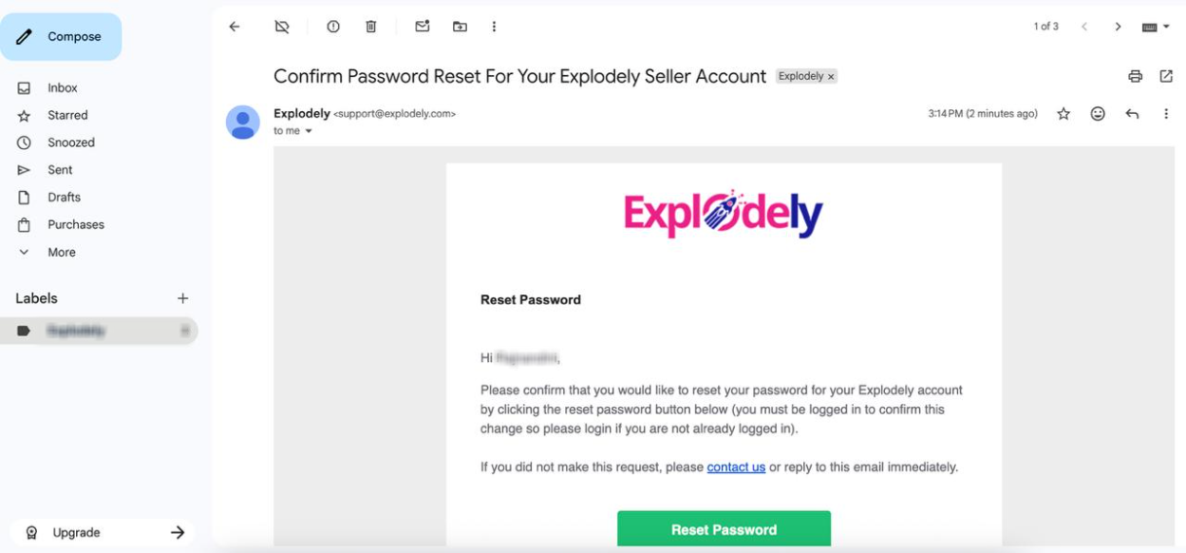Image resolution: width=1186 pixels, height=553 pixels.
Task: Mark the email as unread
Action: 423,27
